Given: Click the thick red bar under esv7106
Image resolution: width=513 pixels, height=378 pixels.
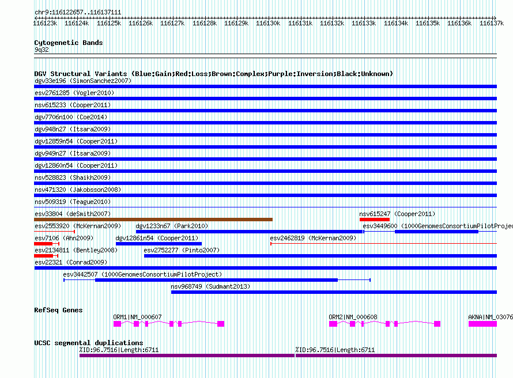Looking at the screenshot, I should (x=43, y=244).
